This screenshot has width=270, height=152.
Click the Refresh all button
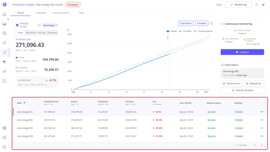[x=253, y=83]
